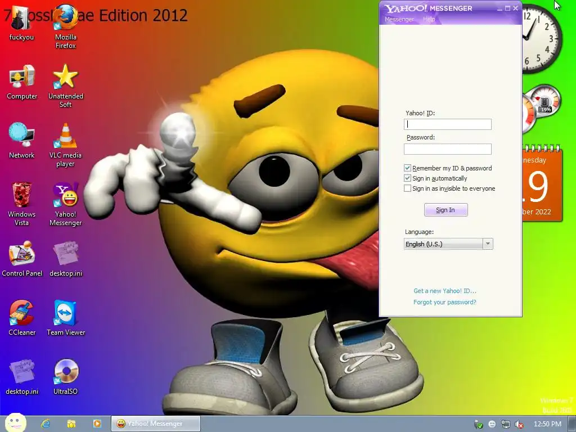
Task: Select the Unattended Soft star icon
Action: pyautogui.click(x=66, y=86)
